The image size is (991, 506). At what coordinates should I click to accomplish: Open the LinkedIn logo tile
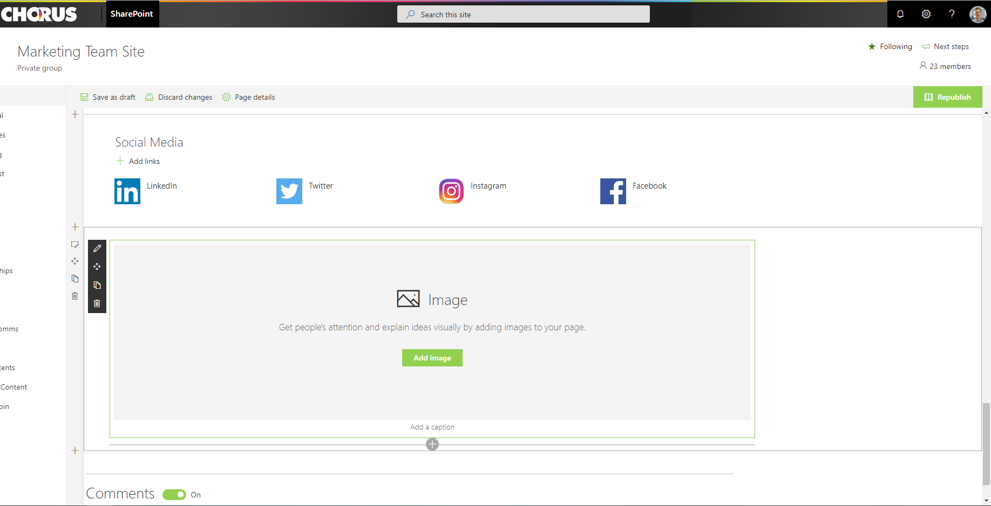coord(127,191)
